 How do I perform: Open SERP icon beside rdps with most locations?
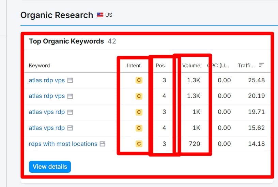tap(103, 144)
